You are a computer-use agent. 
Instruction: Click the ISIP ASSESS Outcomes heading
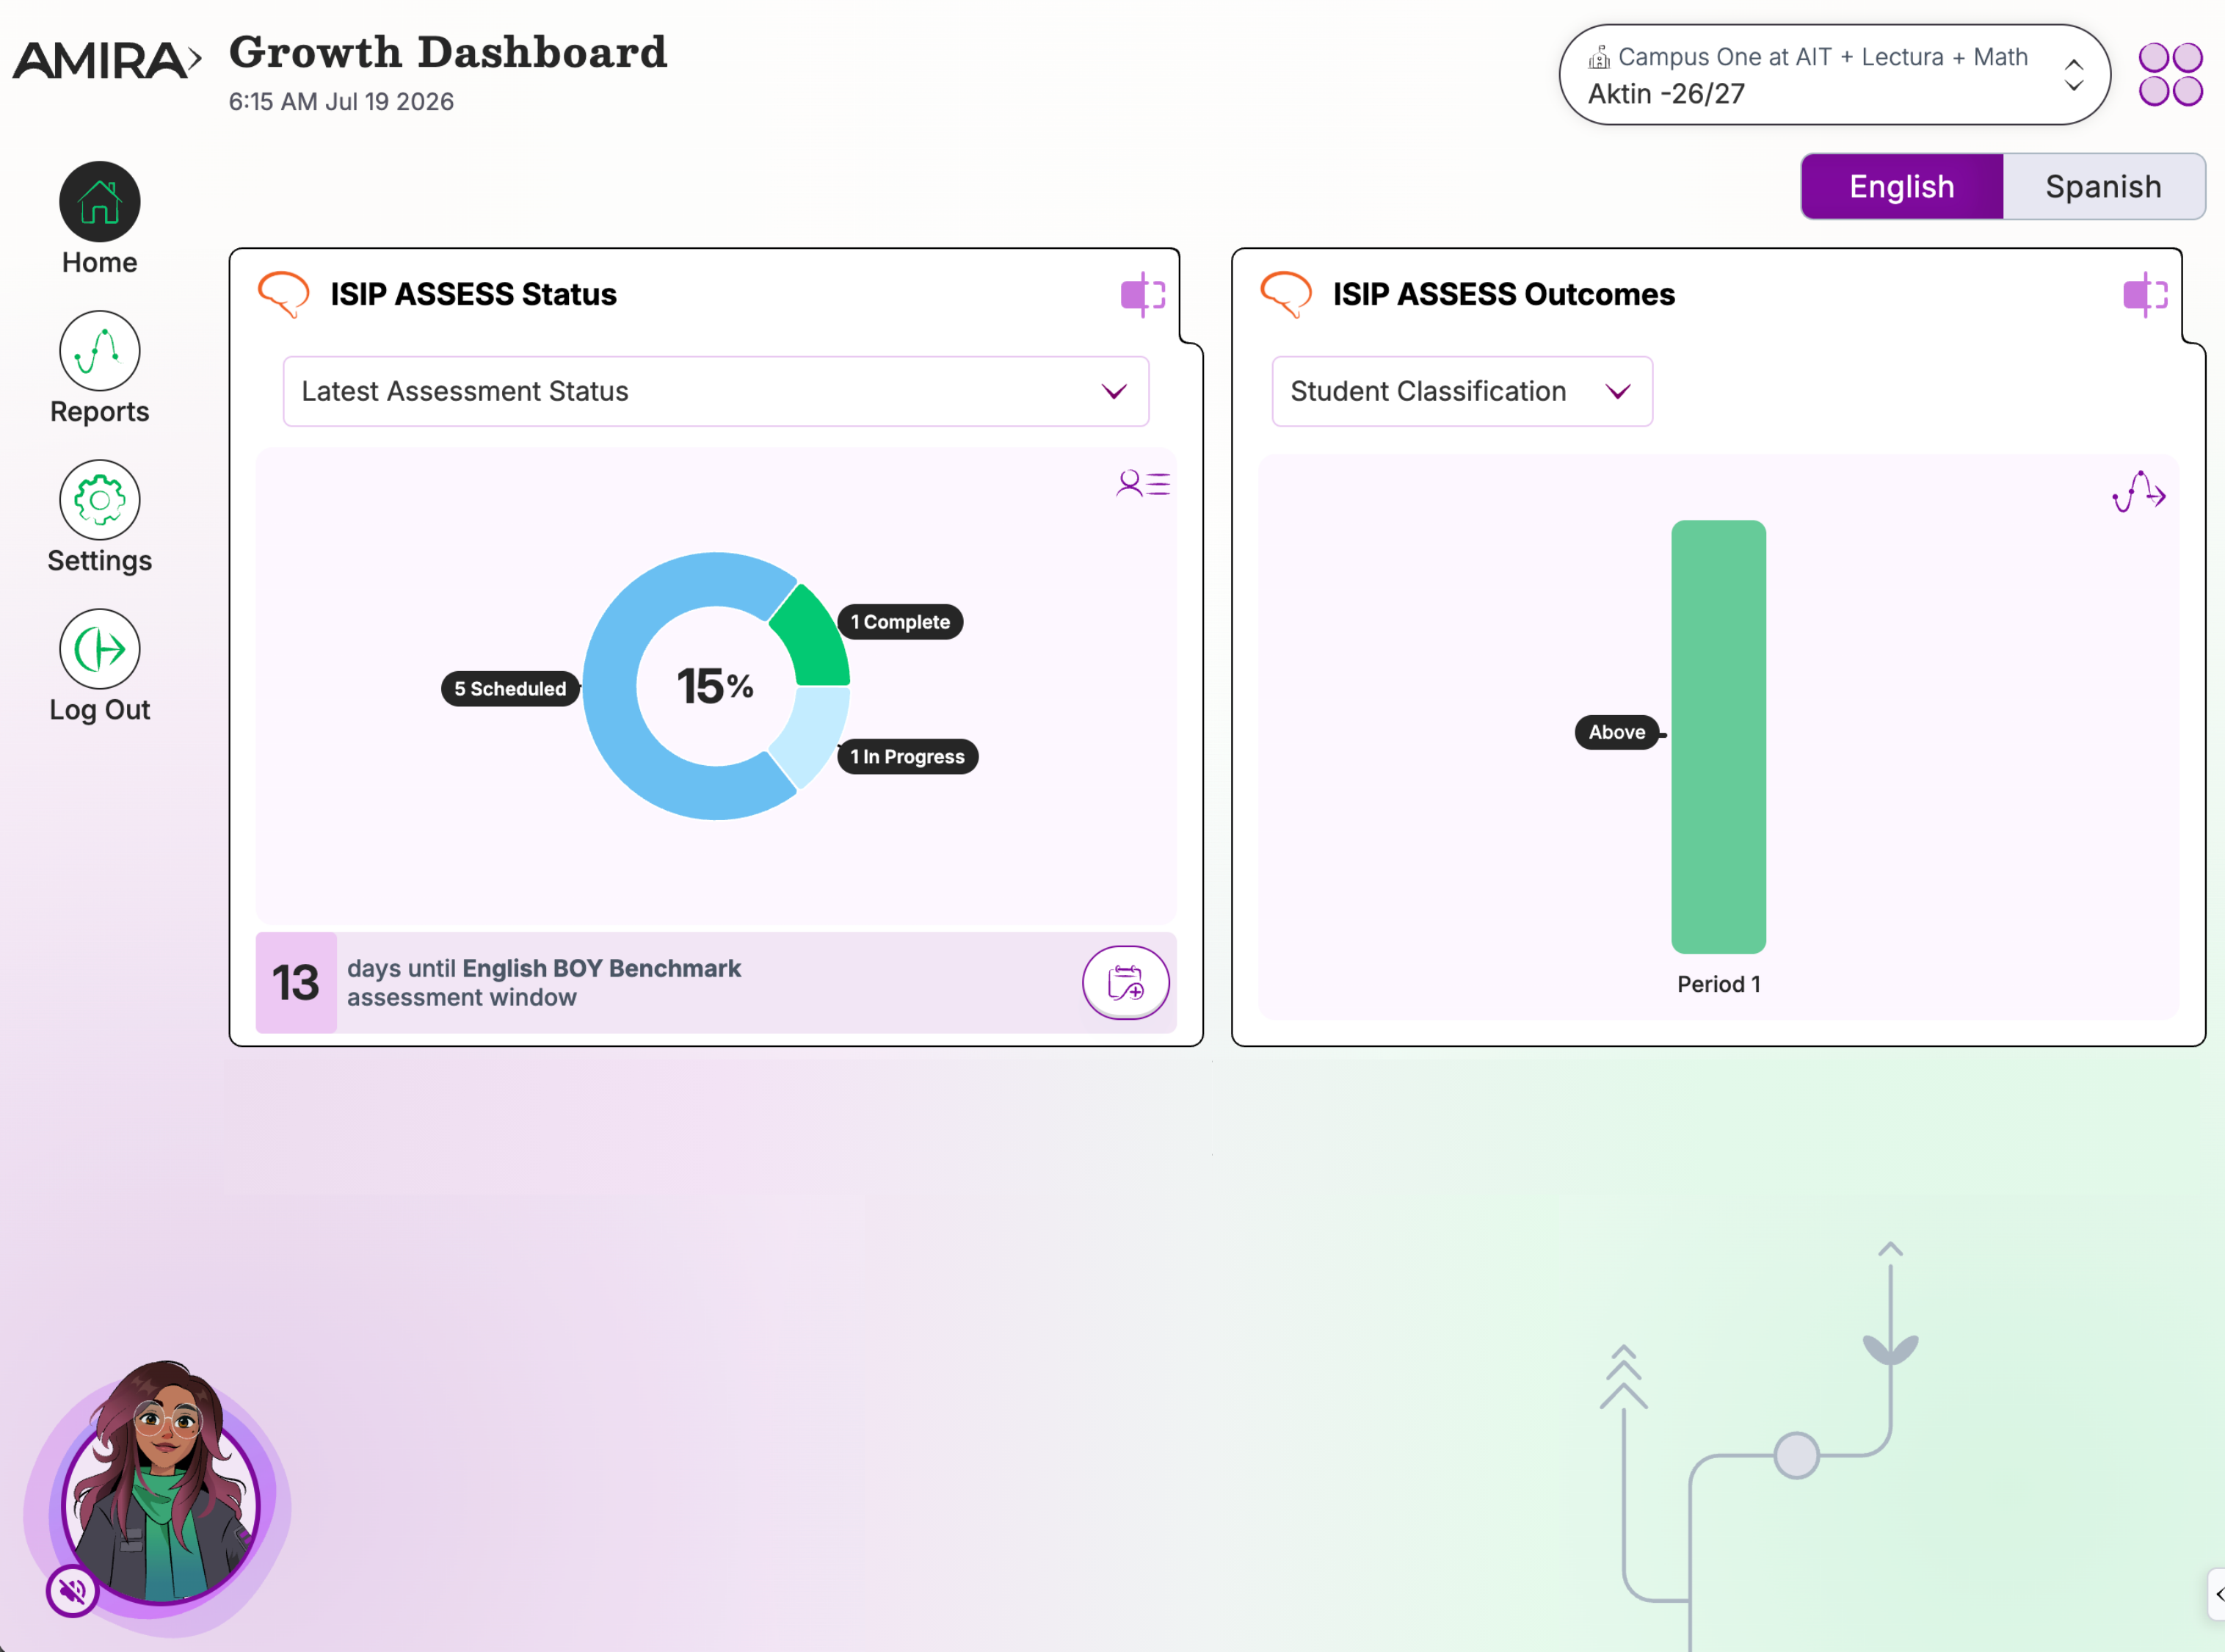1503,295
